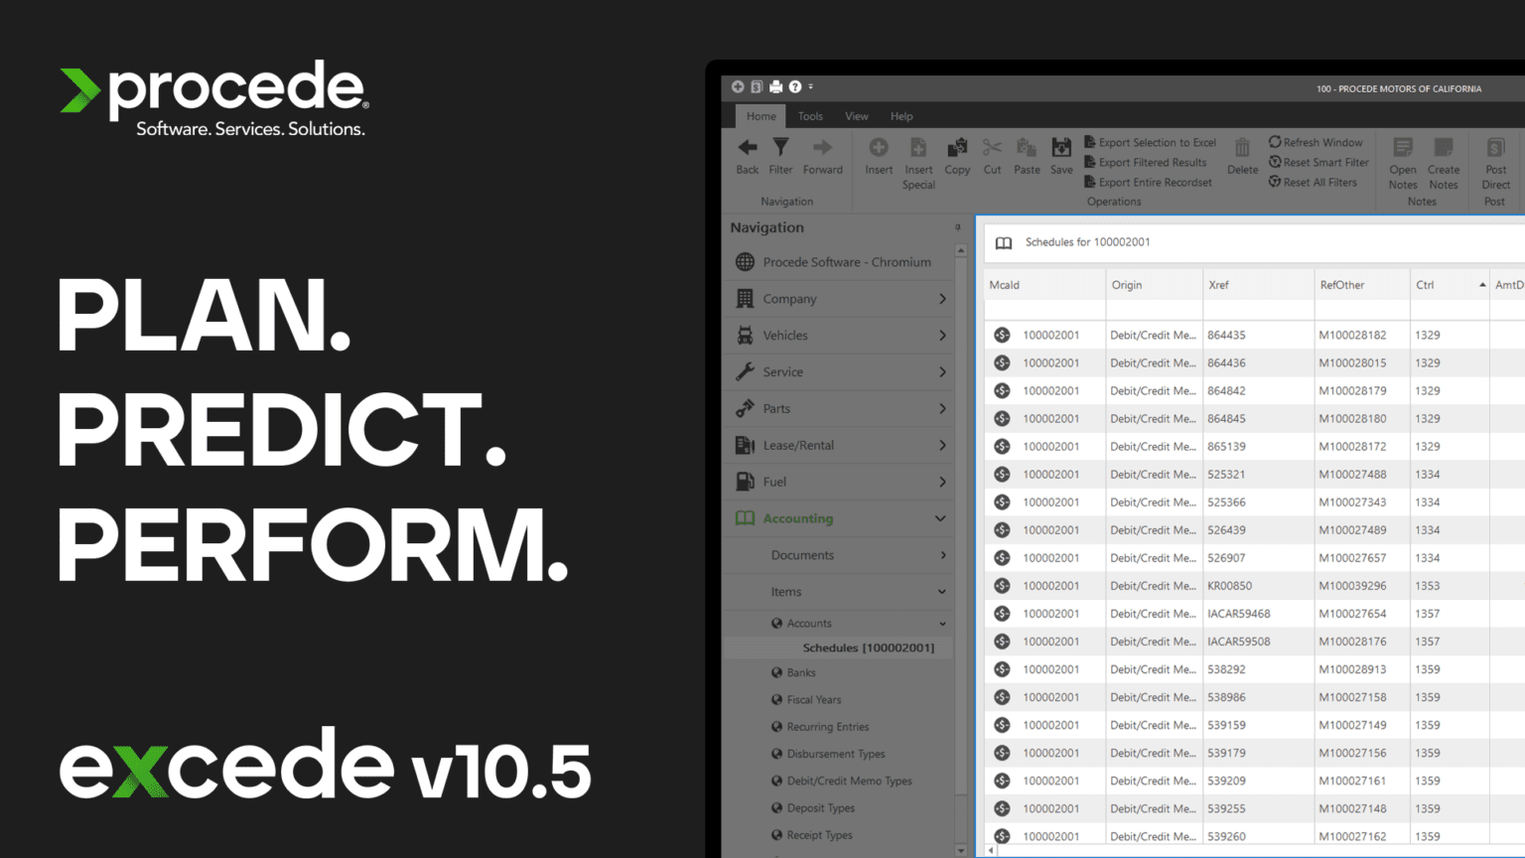Screen dimensions: 1525x858
Task: Collapse the Accounts tree item
Action: click(941, 623)
